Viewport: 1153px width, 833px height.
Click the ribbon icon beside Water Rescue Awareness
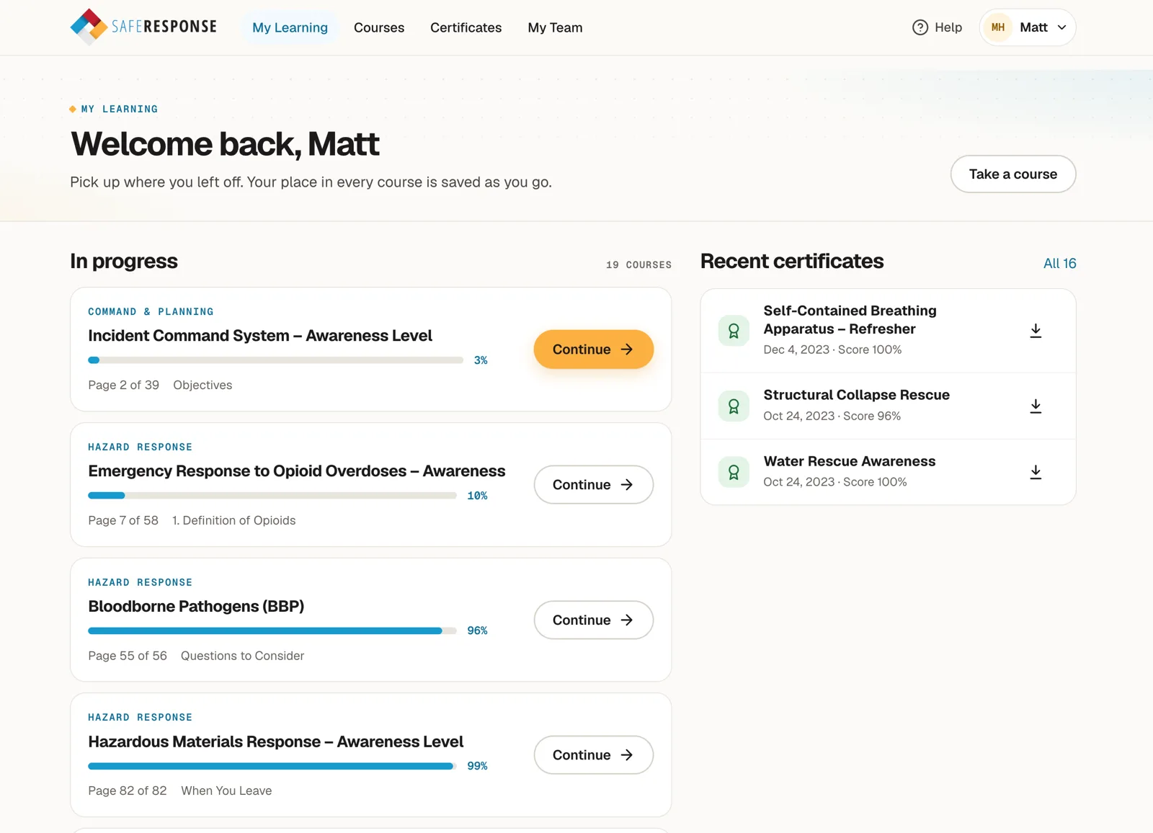[x=734, y=472]
